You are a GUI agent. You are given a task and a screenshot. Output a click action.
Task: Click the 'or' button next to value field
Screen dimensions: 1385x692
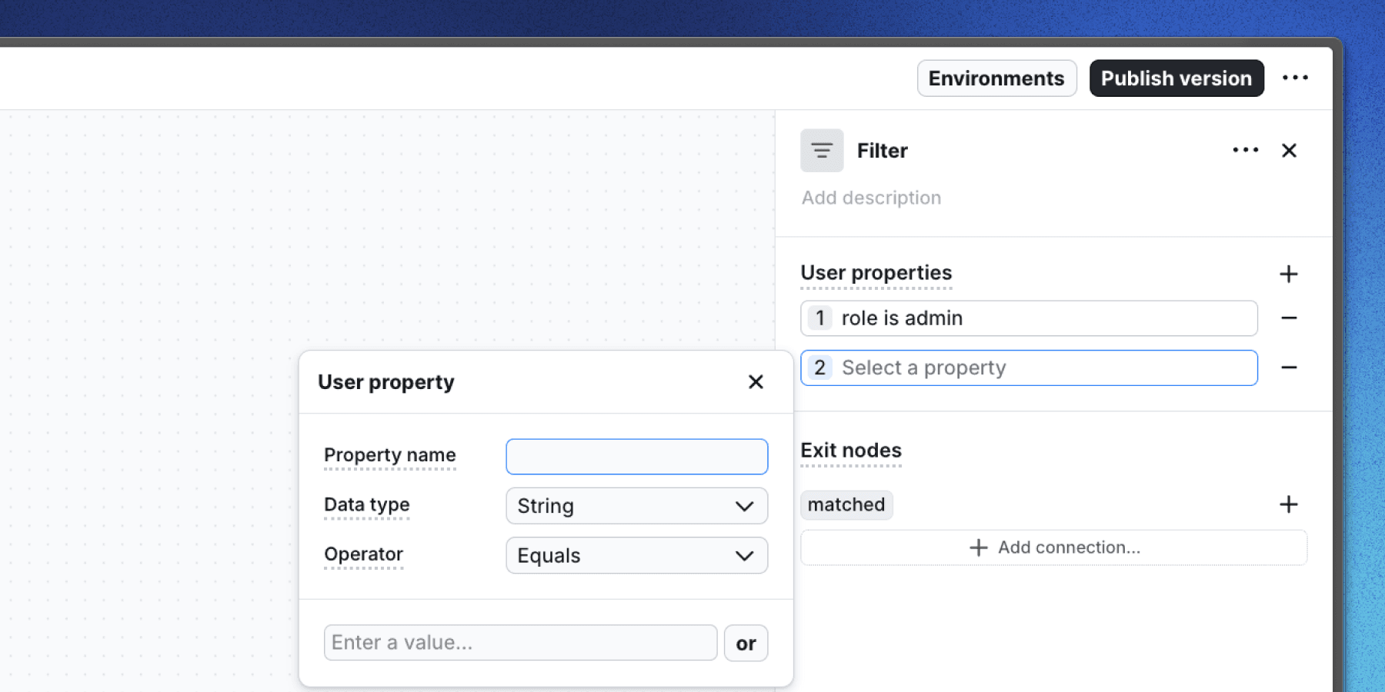click(745, 642)
